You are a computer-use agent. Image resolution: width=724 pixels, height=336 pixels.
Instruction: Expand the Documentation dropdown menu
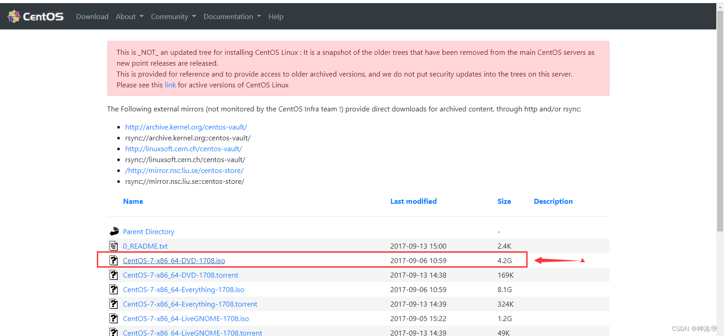click(232, 16)
